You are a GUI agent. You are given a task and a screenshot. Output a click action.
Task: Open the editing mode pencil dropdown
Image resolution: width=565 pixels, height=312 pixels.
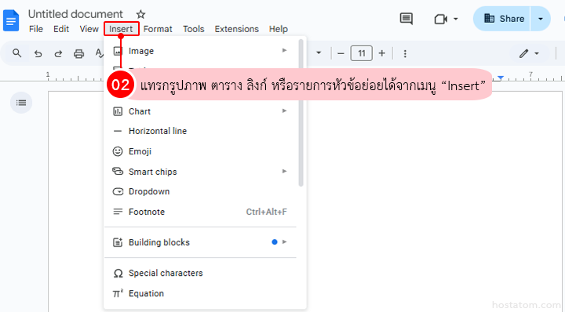529,53
